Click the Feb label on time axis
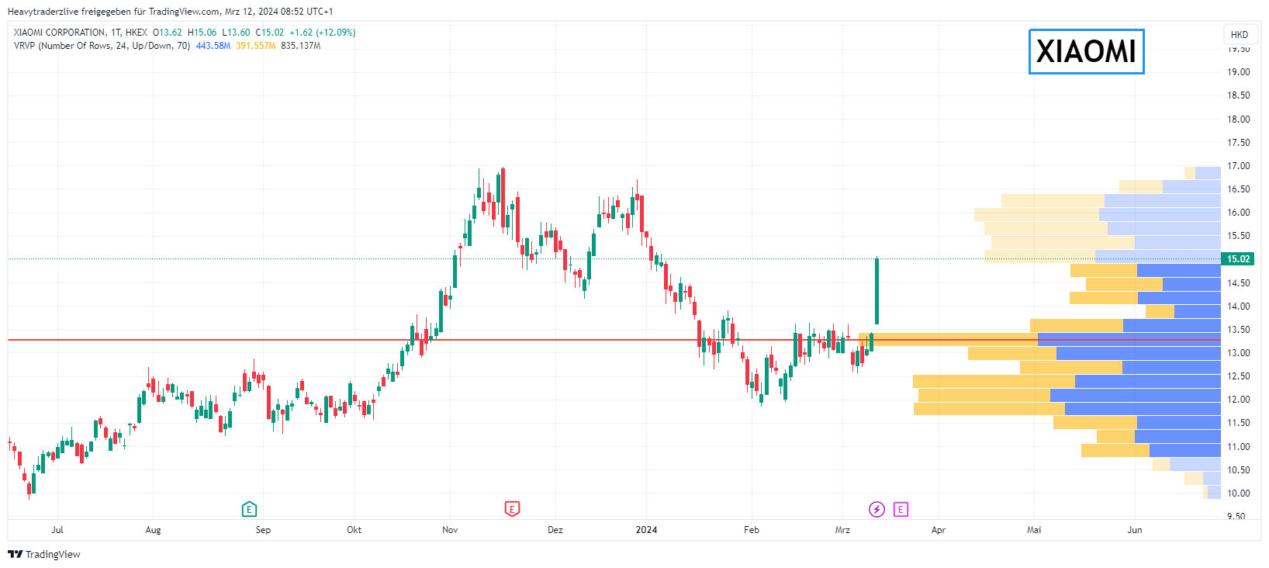 click(752, 530)
